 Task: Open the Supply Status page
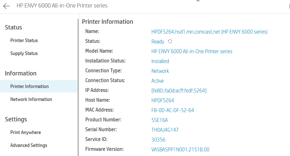[x=24, y=53]
